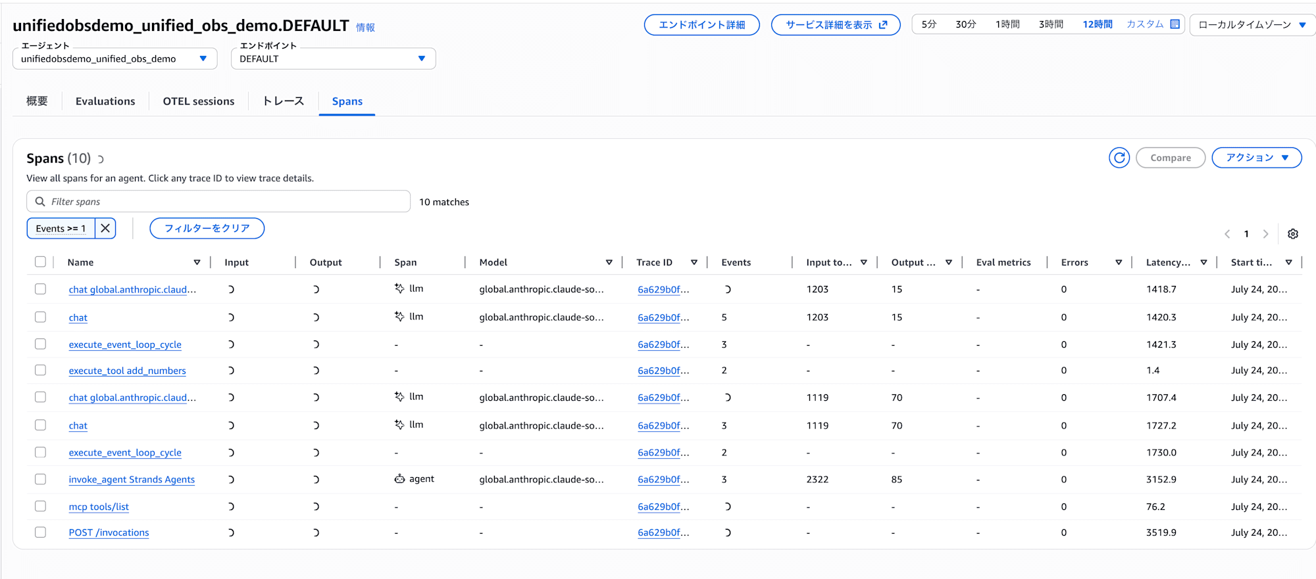
Task: Select the Spans tab
Action: (x=347, y=101)
